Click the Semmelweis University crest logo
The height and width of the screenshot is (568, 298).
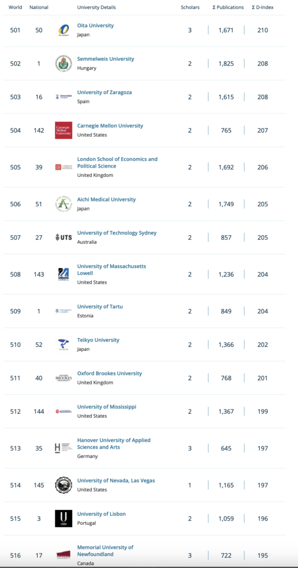click(63, 63)
